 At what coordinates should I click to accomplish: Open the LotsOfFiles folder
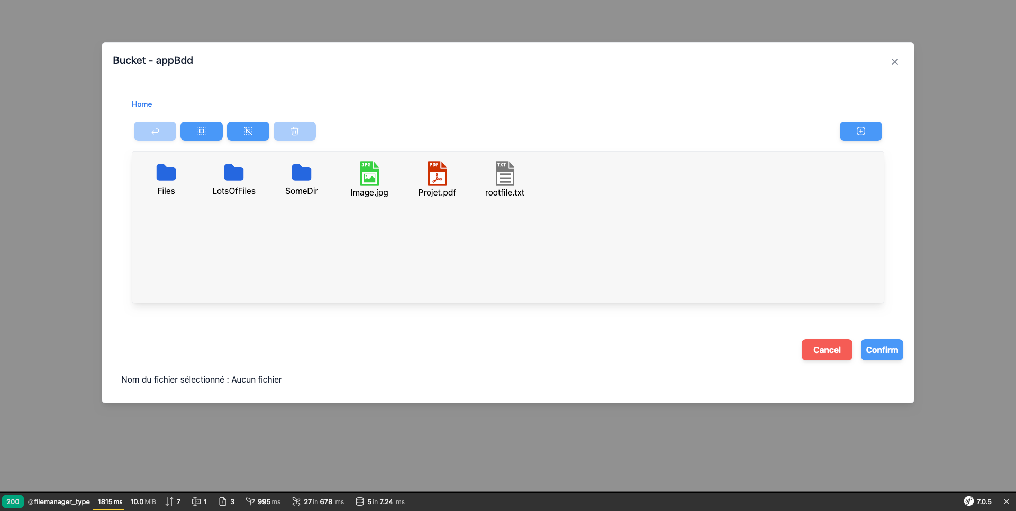click(234, 173)
